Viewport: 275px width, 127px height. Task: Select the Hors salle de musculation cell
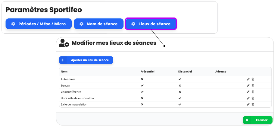pos(77,98)
